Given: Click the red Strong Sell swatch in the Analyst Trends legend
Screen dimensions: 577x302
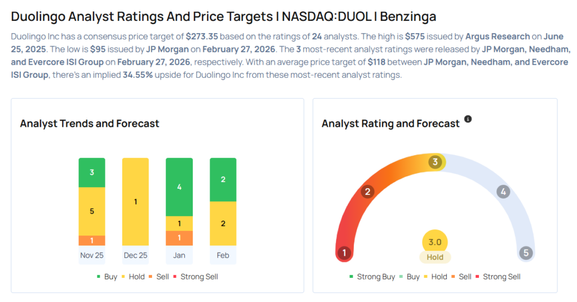Looking at the screenshot, I should pos(176,277).
